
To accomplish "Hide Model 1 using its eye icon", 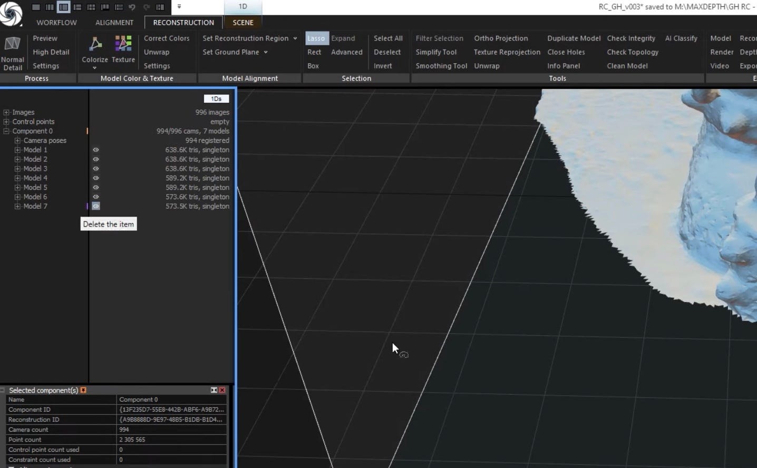I will point(96,150).
